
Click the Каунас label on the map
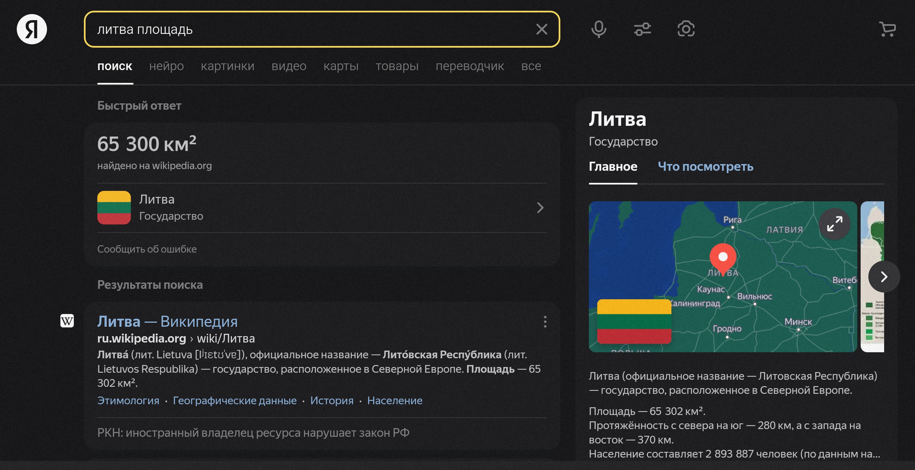tap(711, 289)
